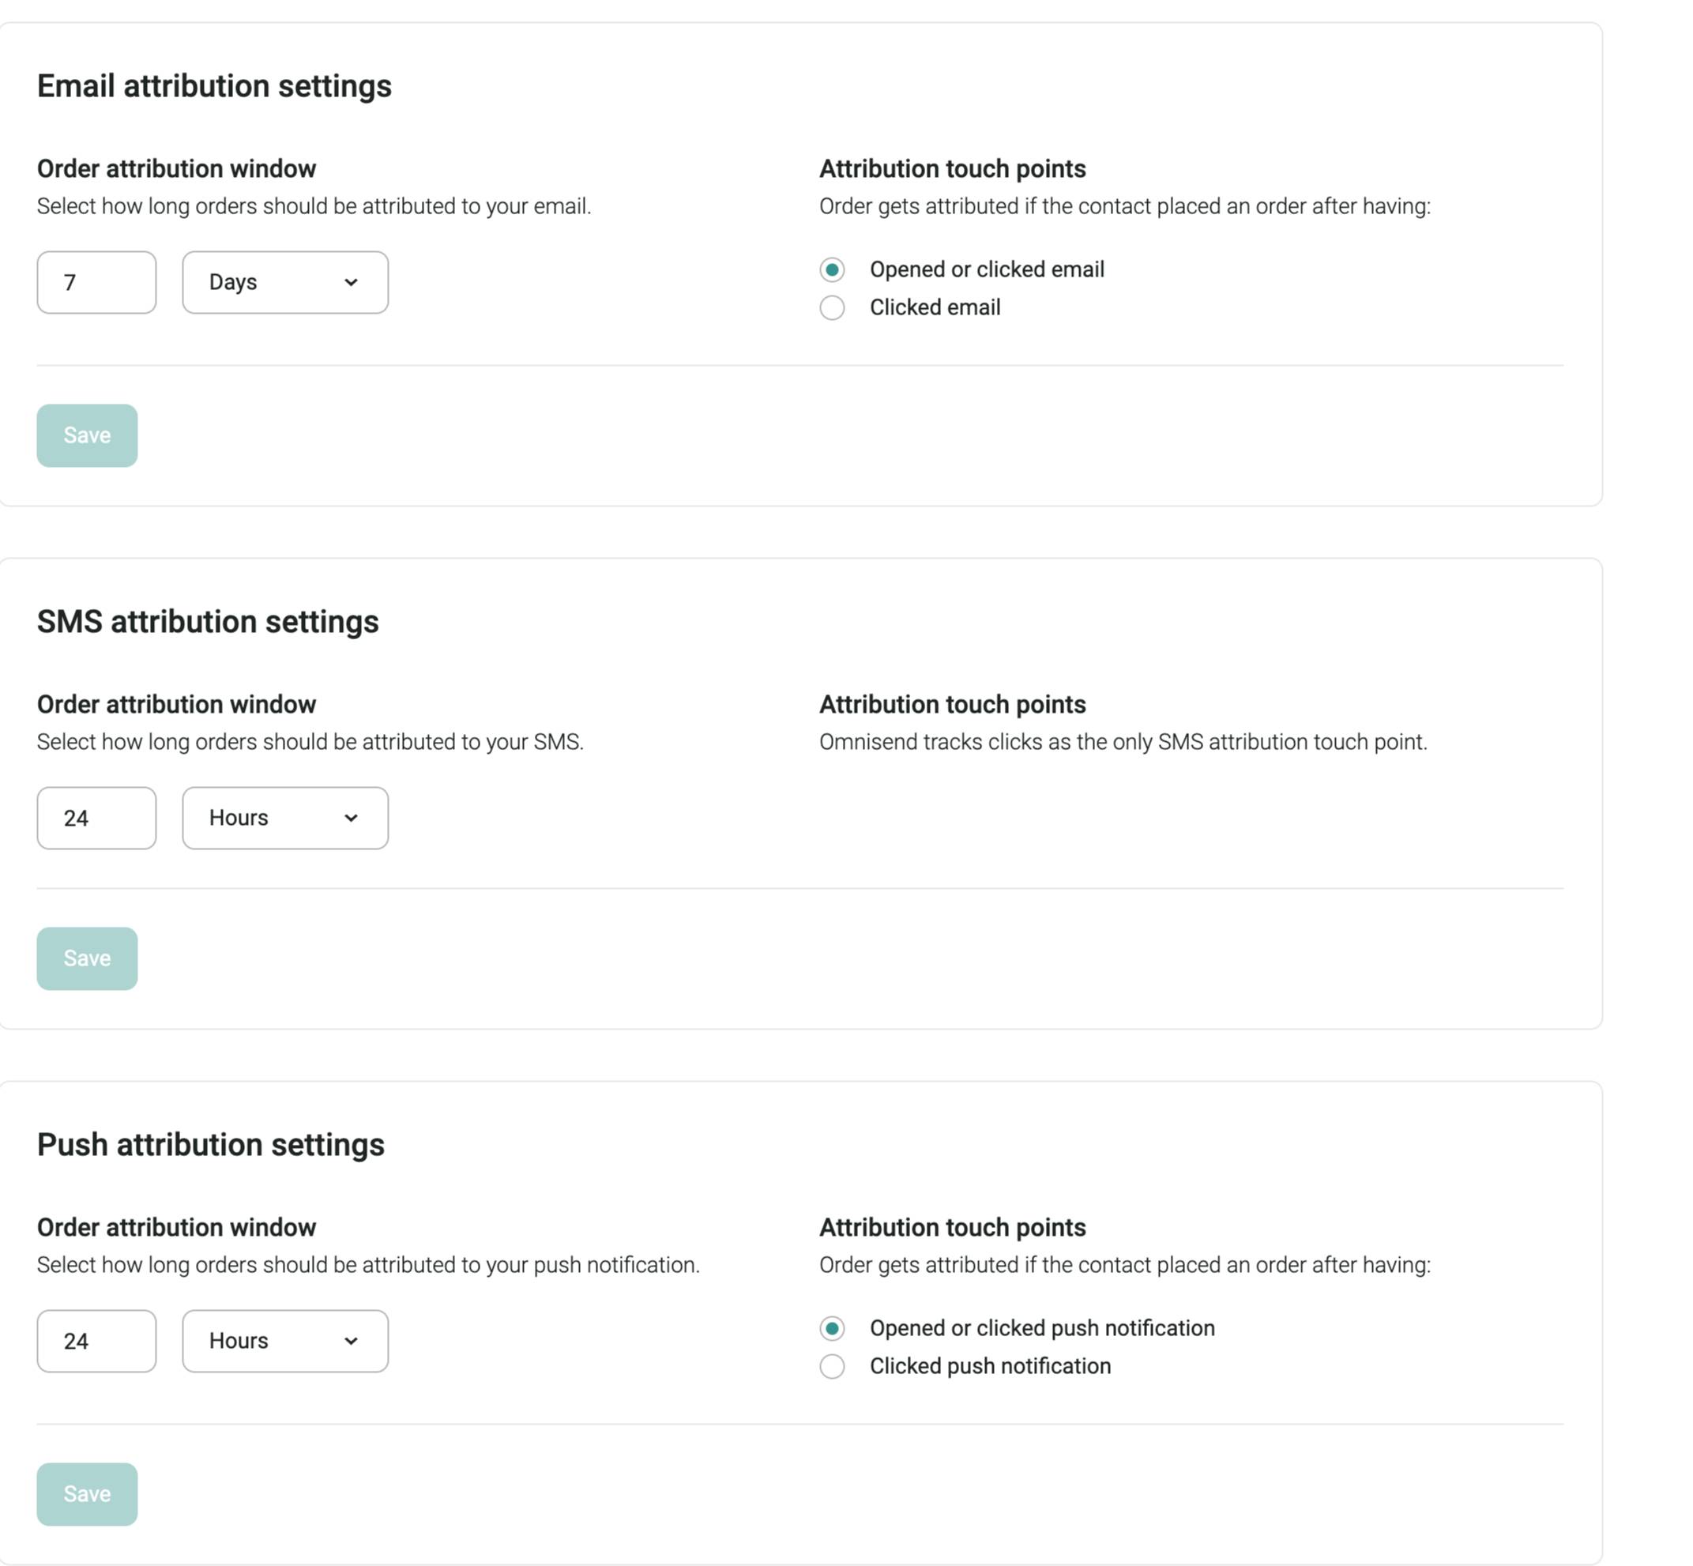Image resolution: width=1693 pixels, height=1566 pixels.
Task: Open the Hours dropdown in SMS settings
Action: tap(284, 818)
